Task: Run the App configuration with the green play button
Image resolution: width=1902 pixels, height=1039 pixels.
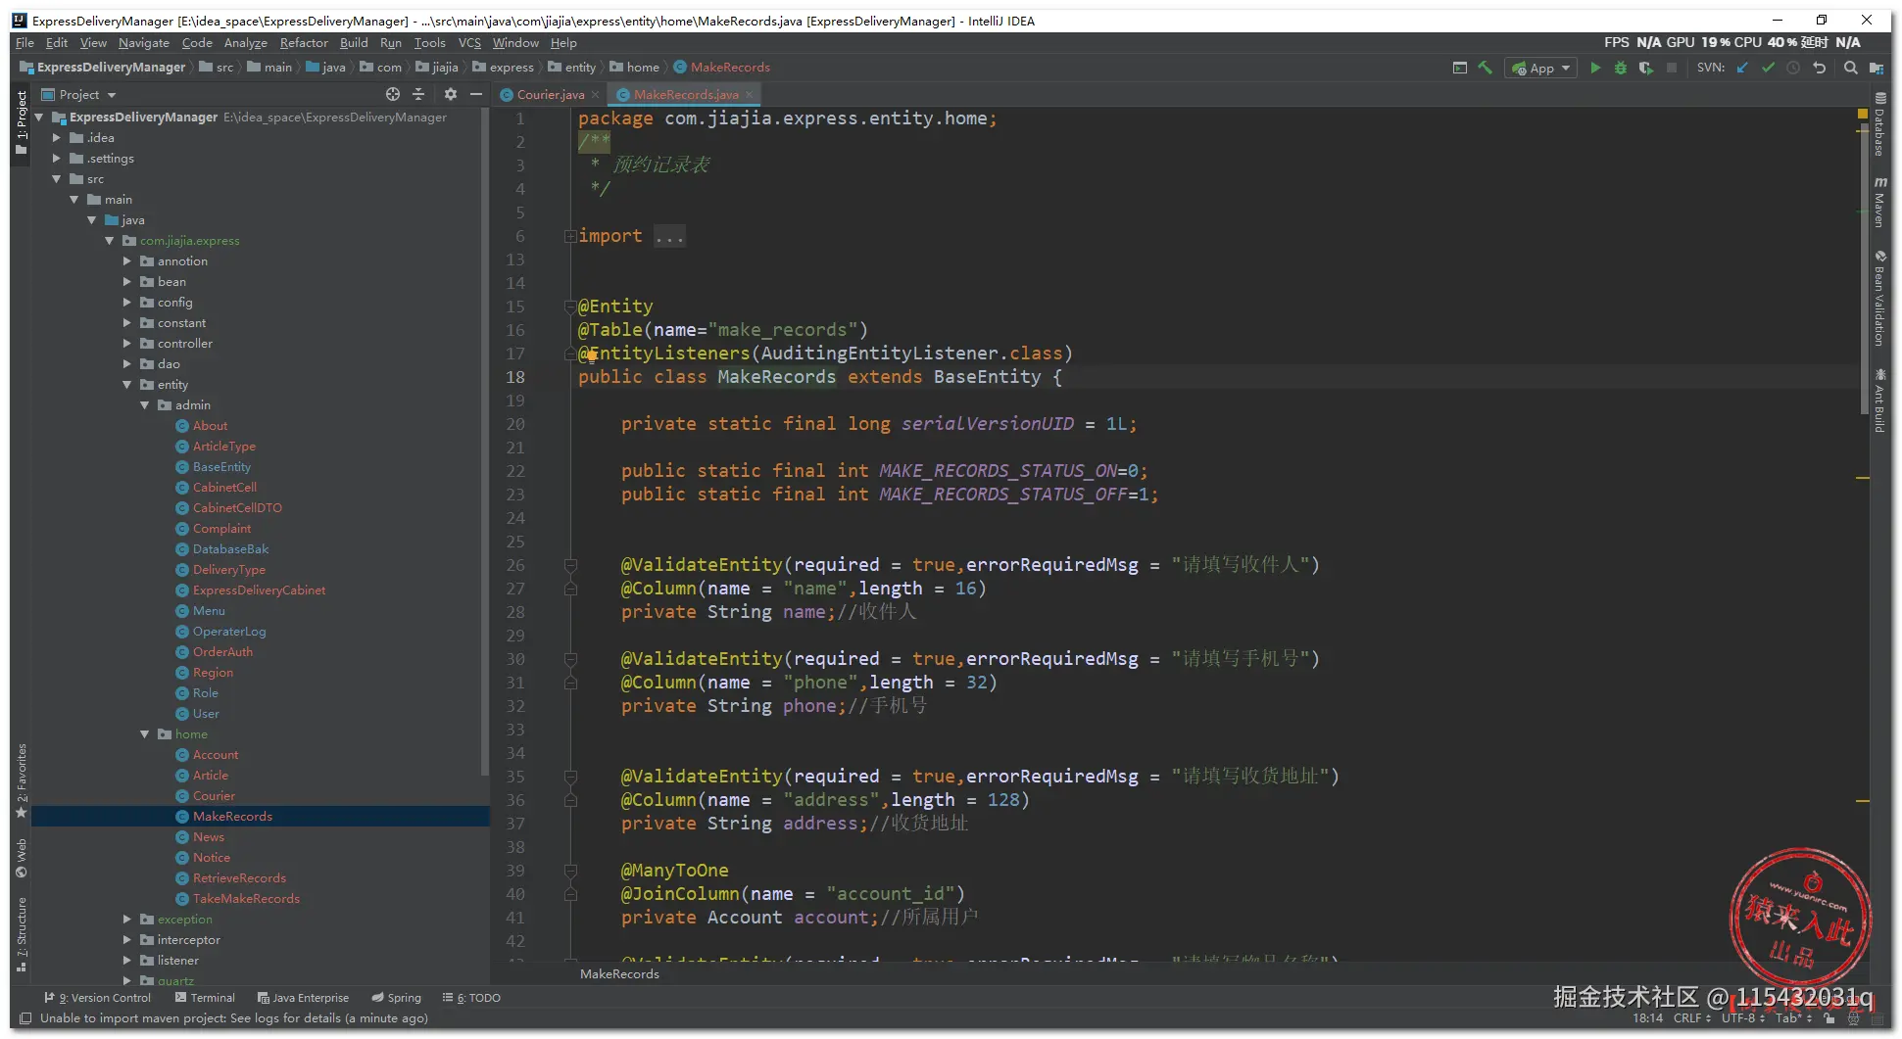Action: tap(1595, 68)
